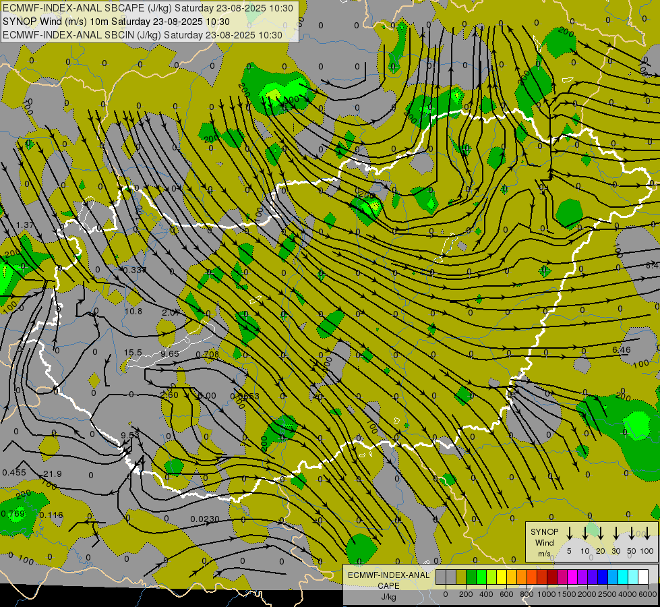Screen dimensions: 660x607
Task: Click the 21.9 value on the map
Action: (x=53, y=474)
